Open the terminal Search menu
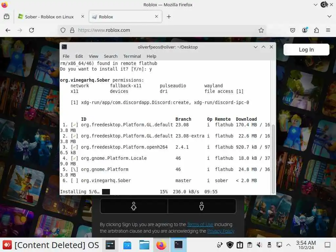Viewport: 336px width, 252px height. pos(111,56)
